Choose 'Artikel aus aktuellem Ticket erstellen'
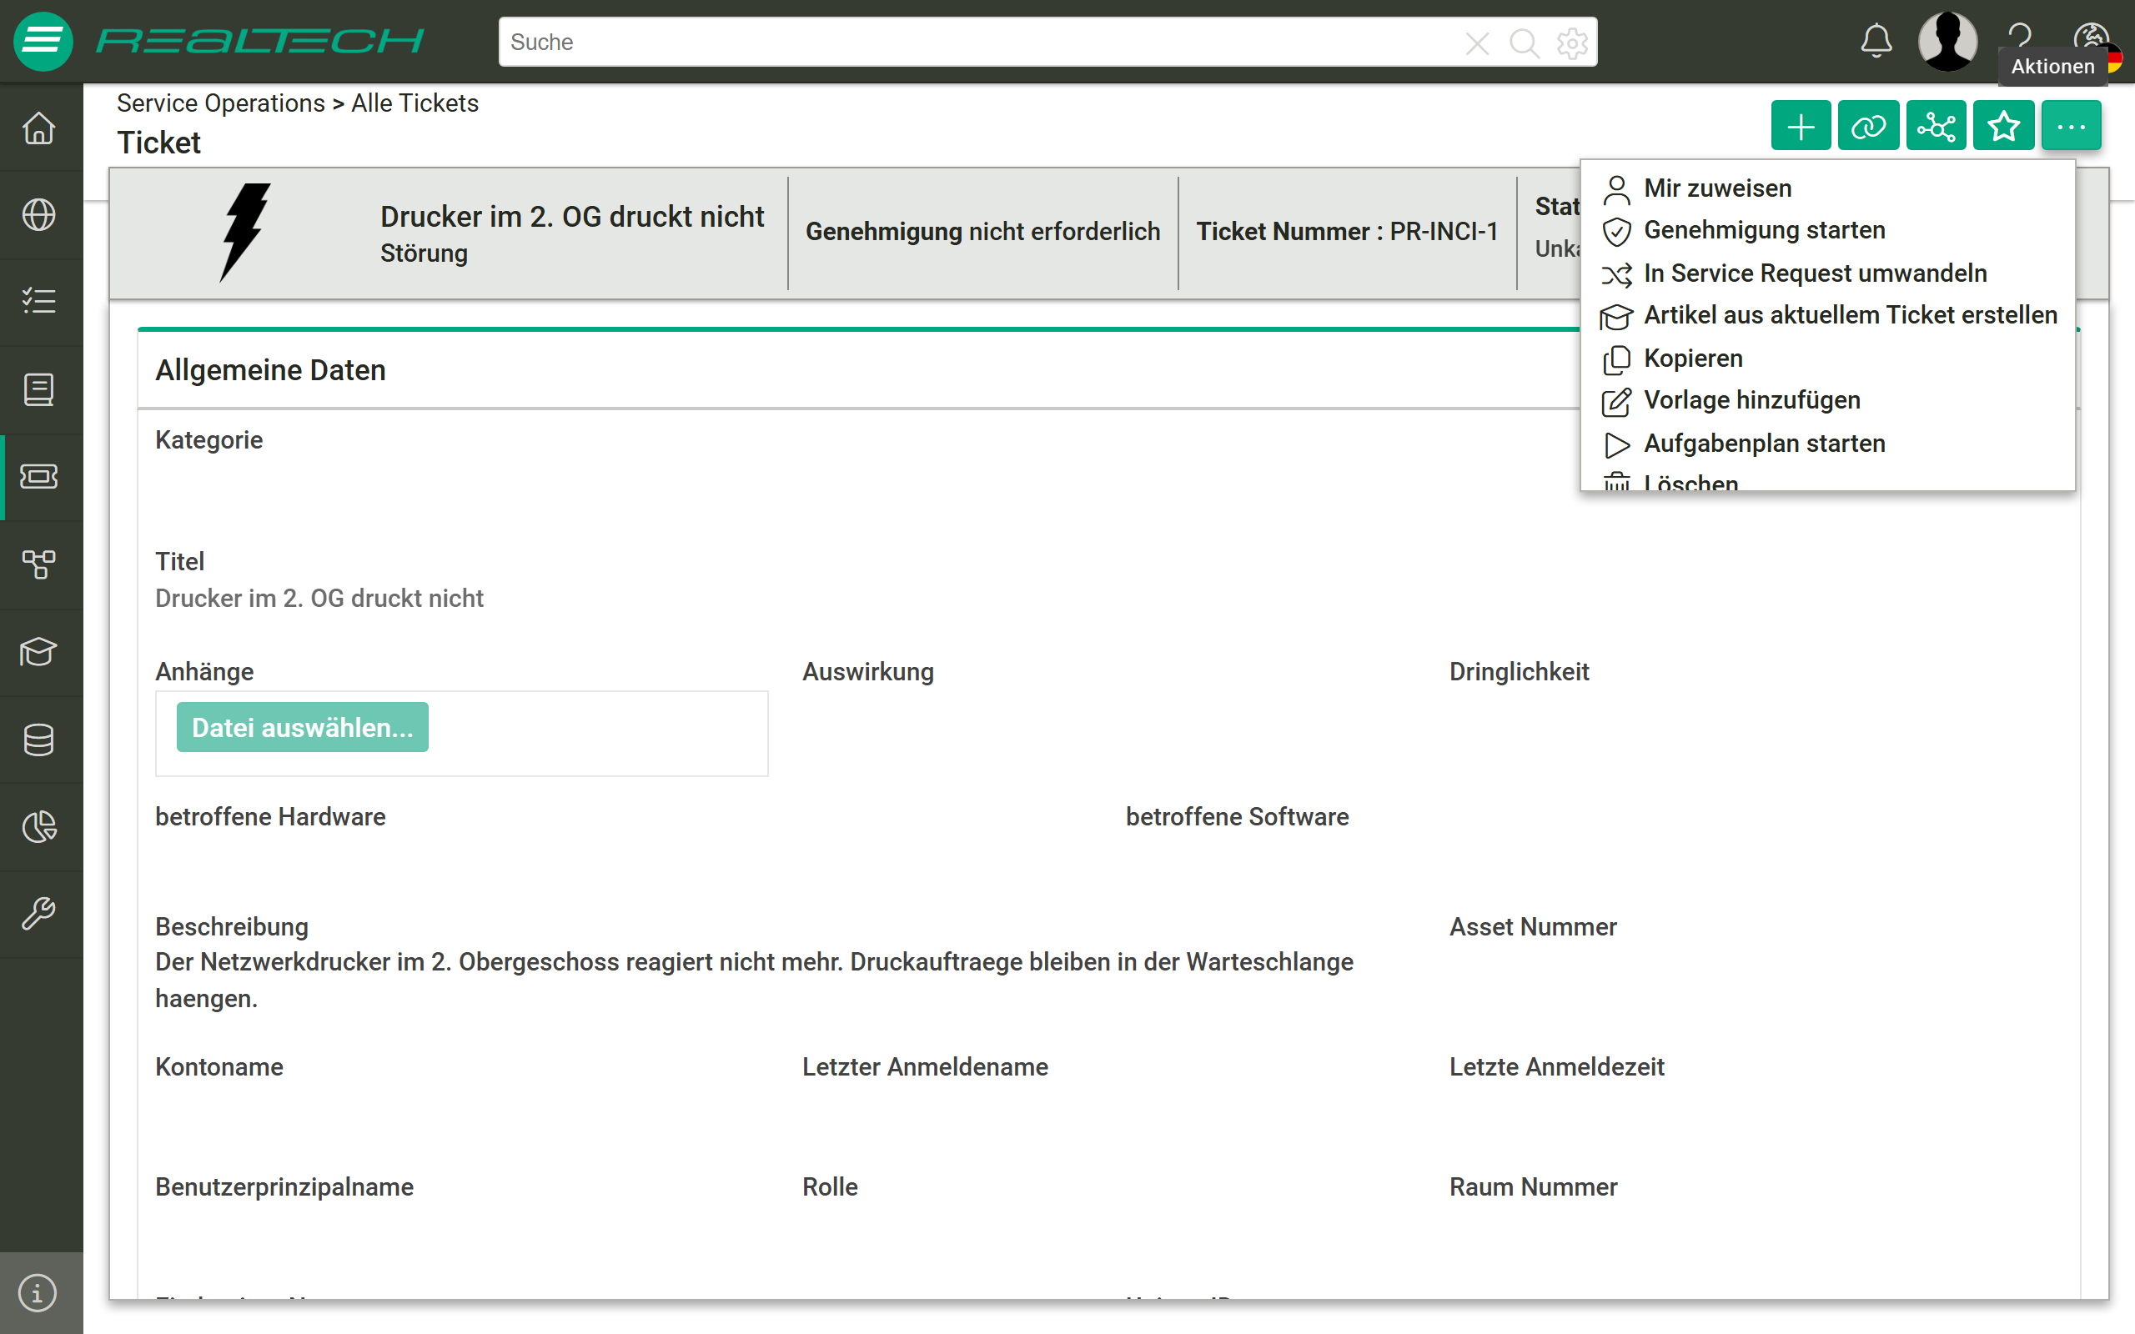The image size is (2135, 1334). tap(1827, 316)
